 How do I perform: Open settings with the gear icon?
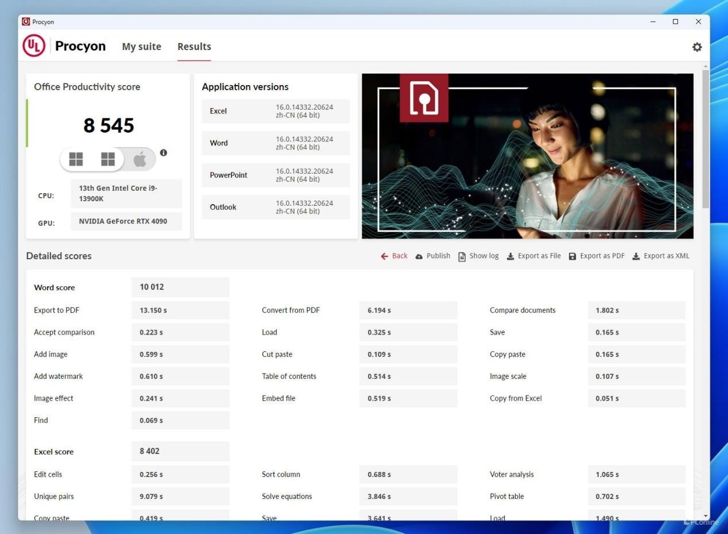(x=696, y=47)
